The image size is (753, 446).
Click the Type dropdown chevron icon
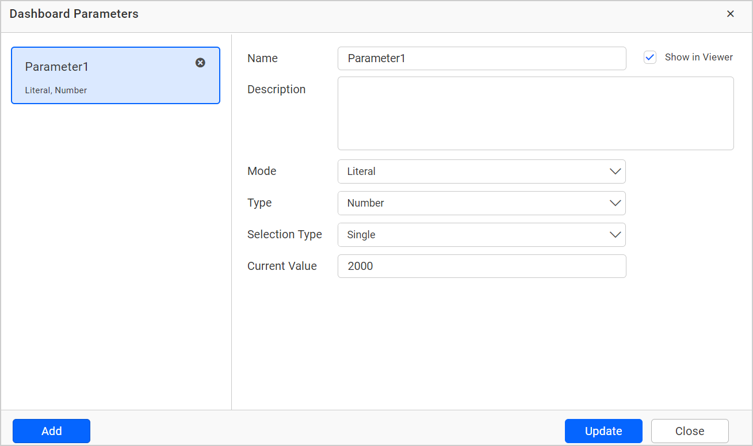point(615,203)
